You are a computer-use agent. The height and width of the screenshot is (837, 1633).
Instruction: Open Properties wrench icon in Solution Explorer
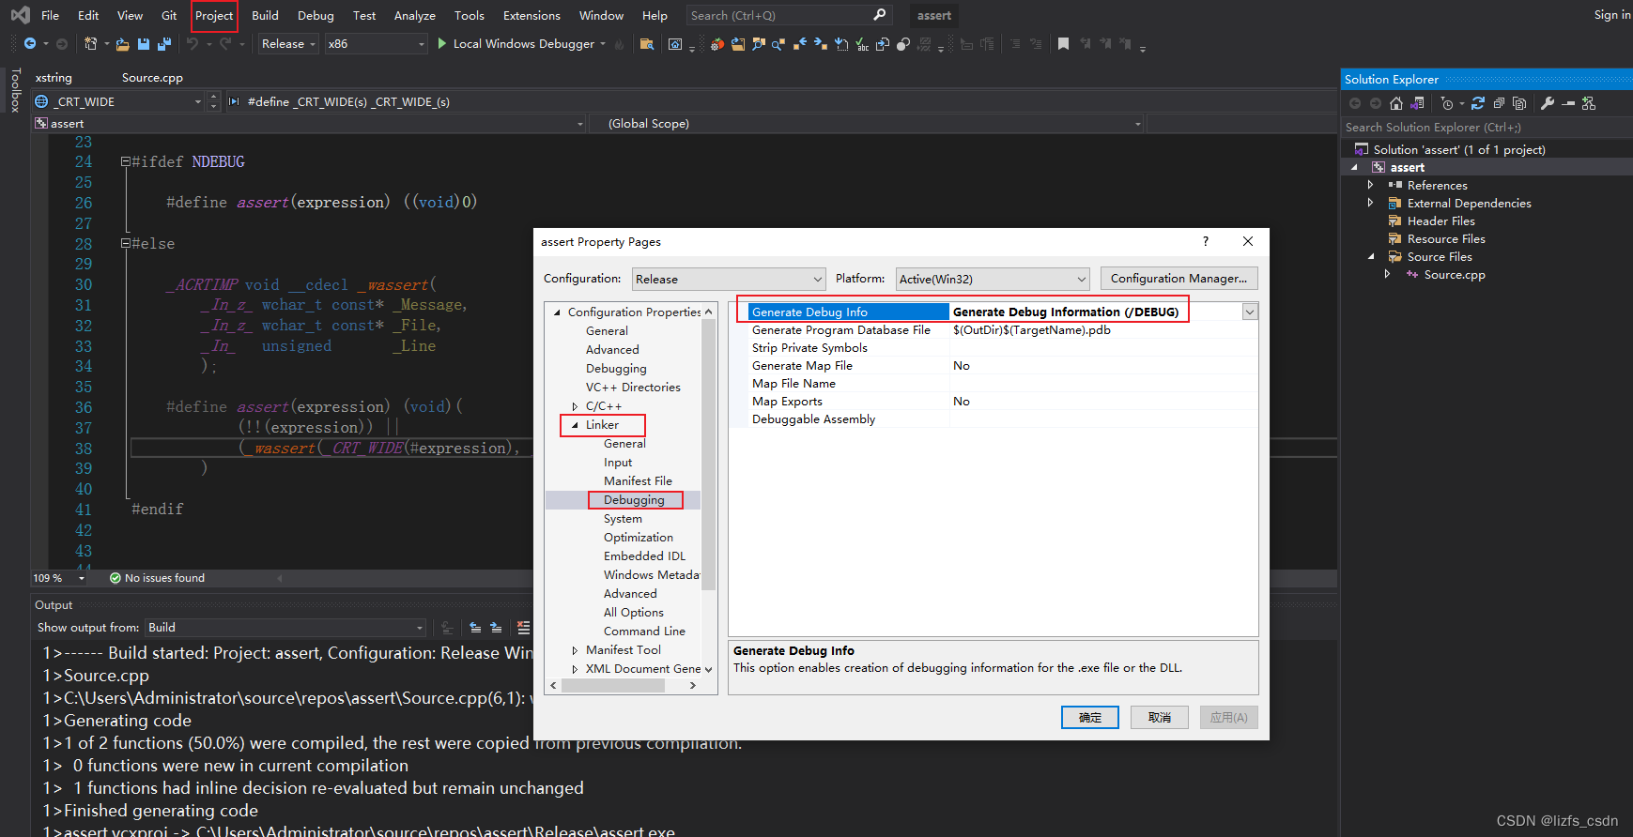pos(1548,103)
